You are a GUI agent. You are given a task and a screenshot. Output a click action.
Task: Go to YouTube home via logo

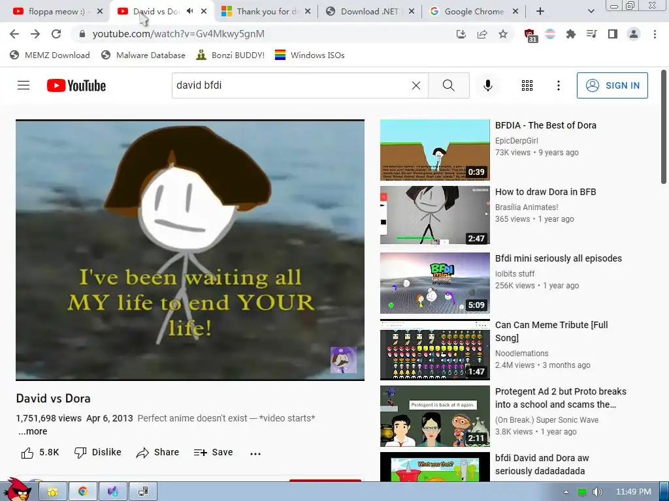[76, 85]
